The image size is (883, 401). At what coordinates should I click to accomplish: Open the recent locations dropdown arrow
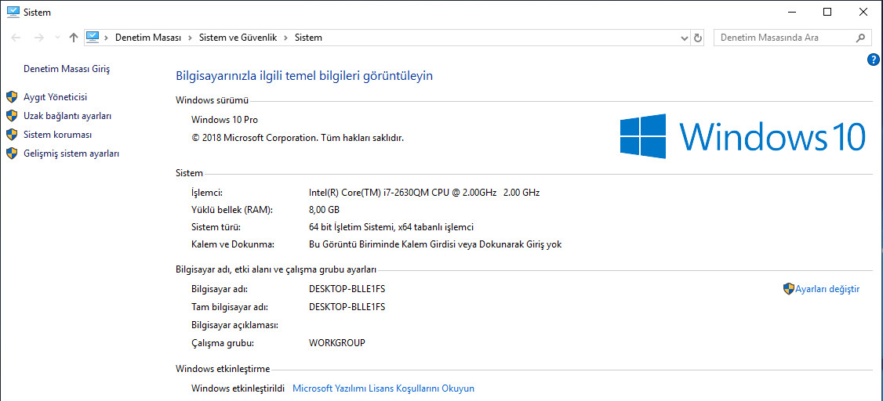(x=57, y=38)
